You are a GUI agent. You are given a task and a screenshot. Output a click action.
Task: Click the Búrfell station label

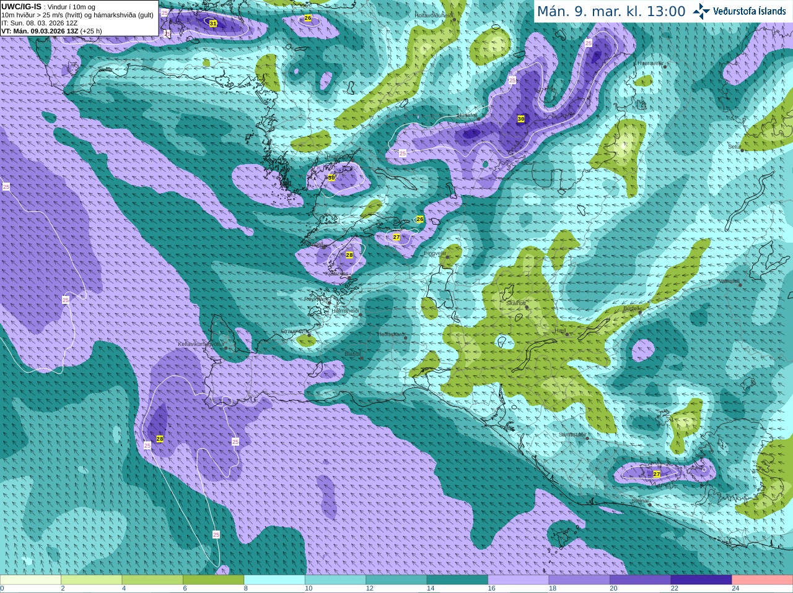[631, 308]
